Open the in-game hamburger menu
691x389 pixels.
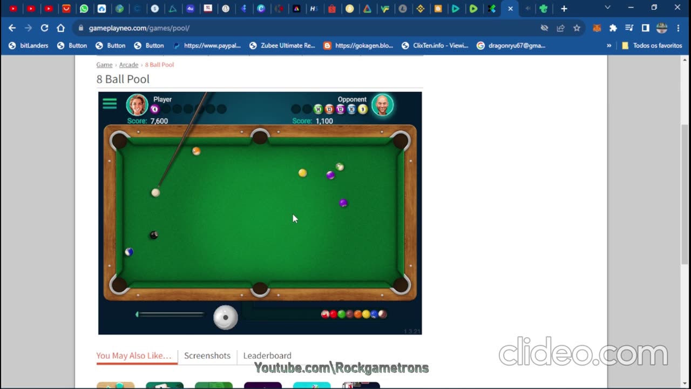click(110, 103)
